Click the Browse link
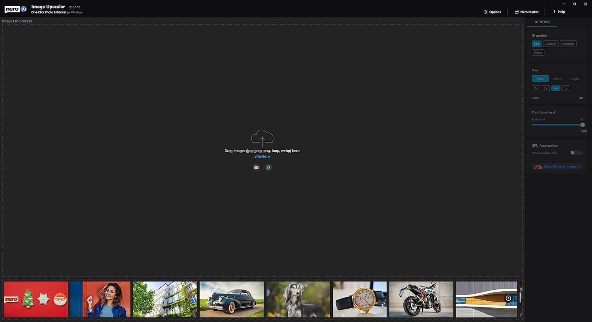 click(262, 156)
